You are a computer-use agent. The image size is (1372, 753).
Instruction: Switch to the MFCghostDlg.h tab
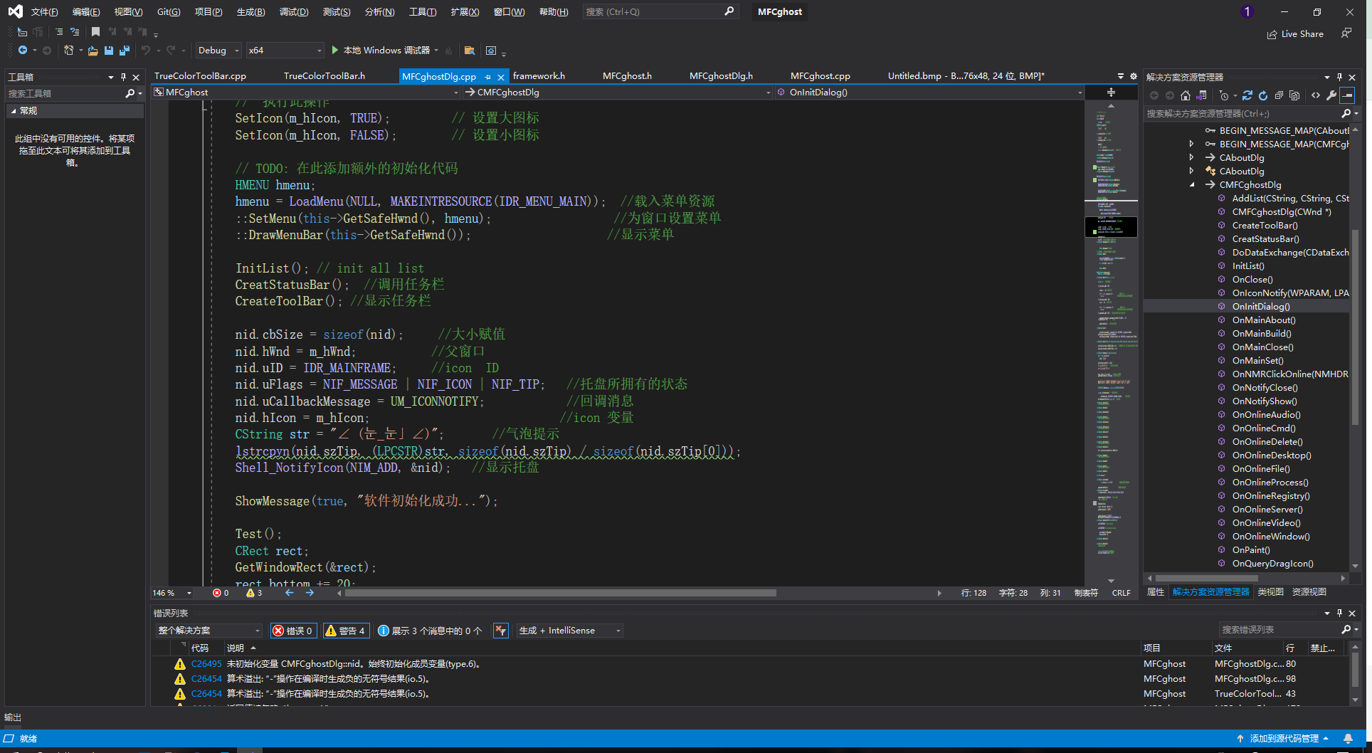coord(721,76)
